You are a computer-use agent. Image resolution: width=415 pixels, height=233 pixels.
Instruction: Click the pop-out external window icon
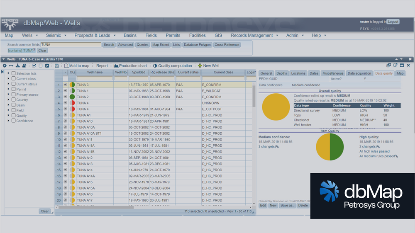(x=395, y=66)
